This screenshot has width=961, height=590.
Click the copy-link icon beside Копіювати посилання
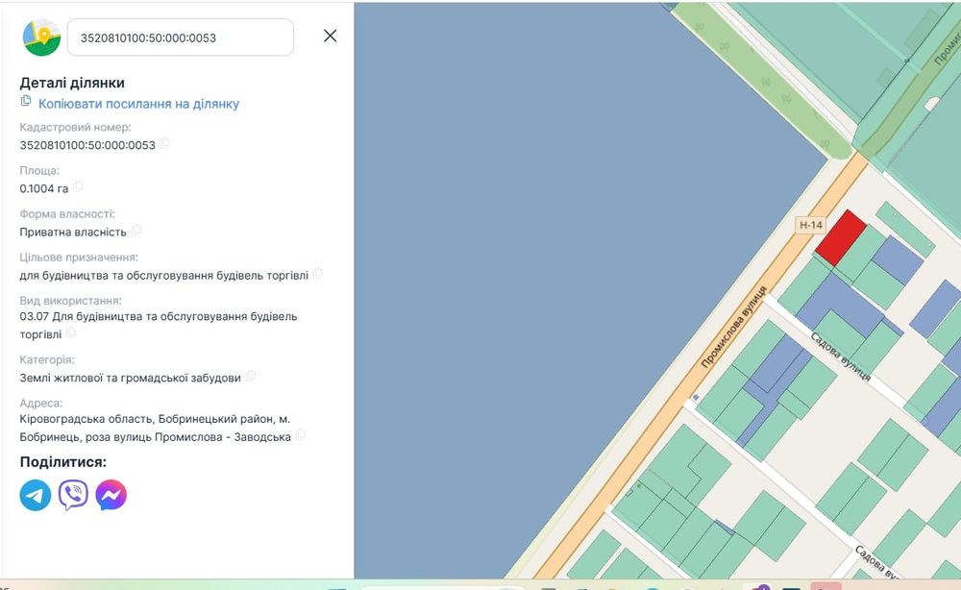point(26,102)
